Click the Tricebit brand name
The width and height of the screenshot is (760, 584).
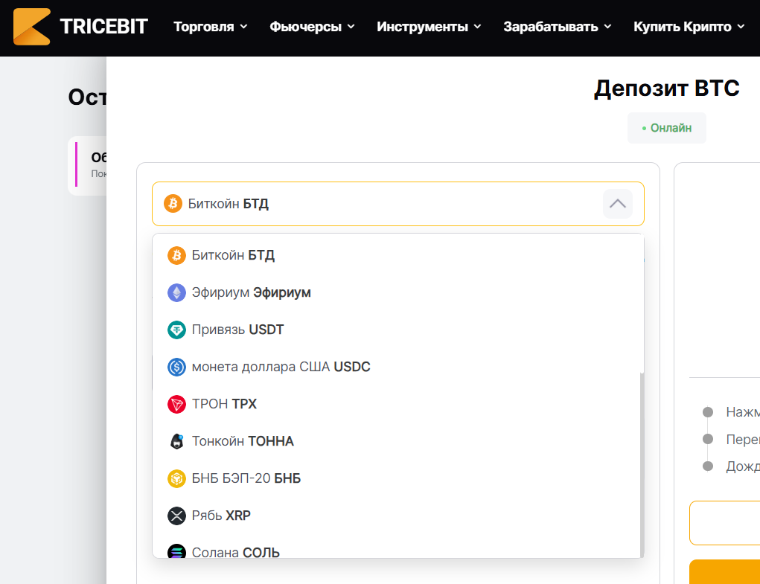pyautogui.click(x=103, y=27)
